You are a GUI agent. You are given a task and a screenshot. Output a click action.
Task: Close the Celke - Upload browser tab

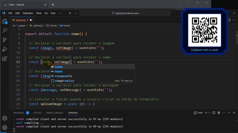click(45, 5)
